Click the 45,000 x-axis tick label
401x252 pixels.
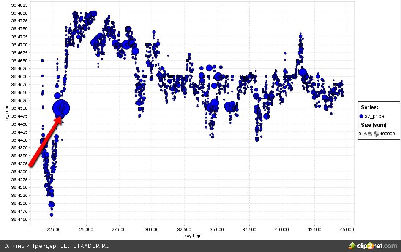(x=346, y=230)
